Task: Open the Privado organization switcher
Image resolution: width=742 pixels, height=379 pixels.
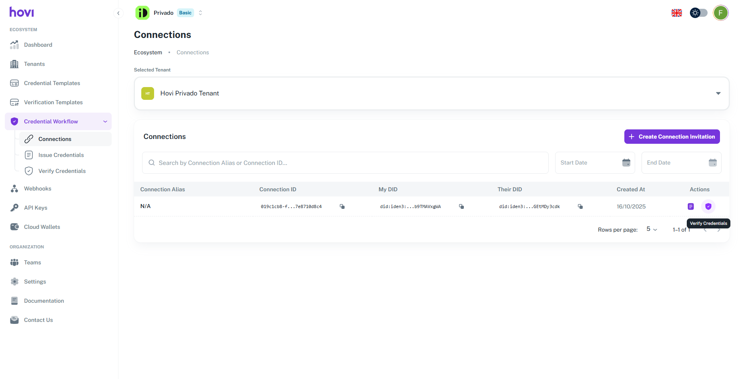Action: pyautogui.click(x=201, y=13)
